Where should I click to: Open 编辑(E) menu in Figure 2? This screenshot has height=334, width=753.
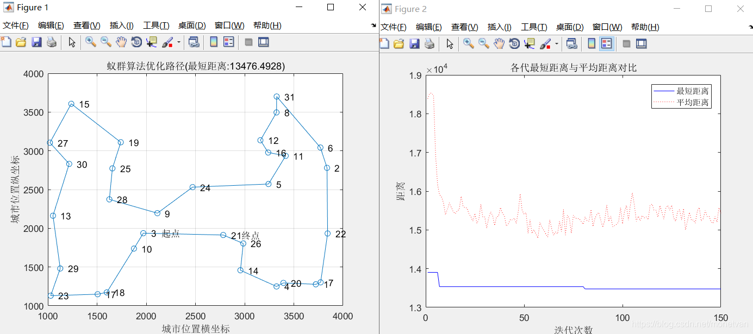[x=429, y=27]
